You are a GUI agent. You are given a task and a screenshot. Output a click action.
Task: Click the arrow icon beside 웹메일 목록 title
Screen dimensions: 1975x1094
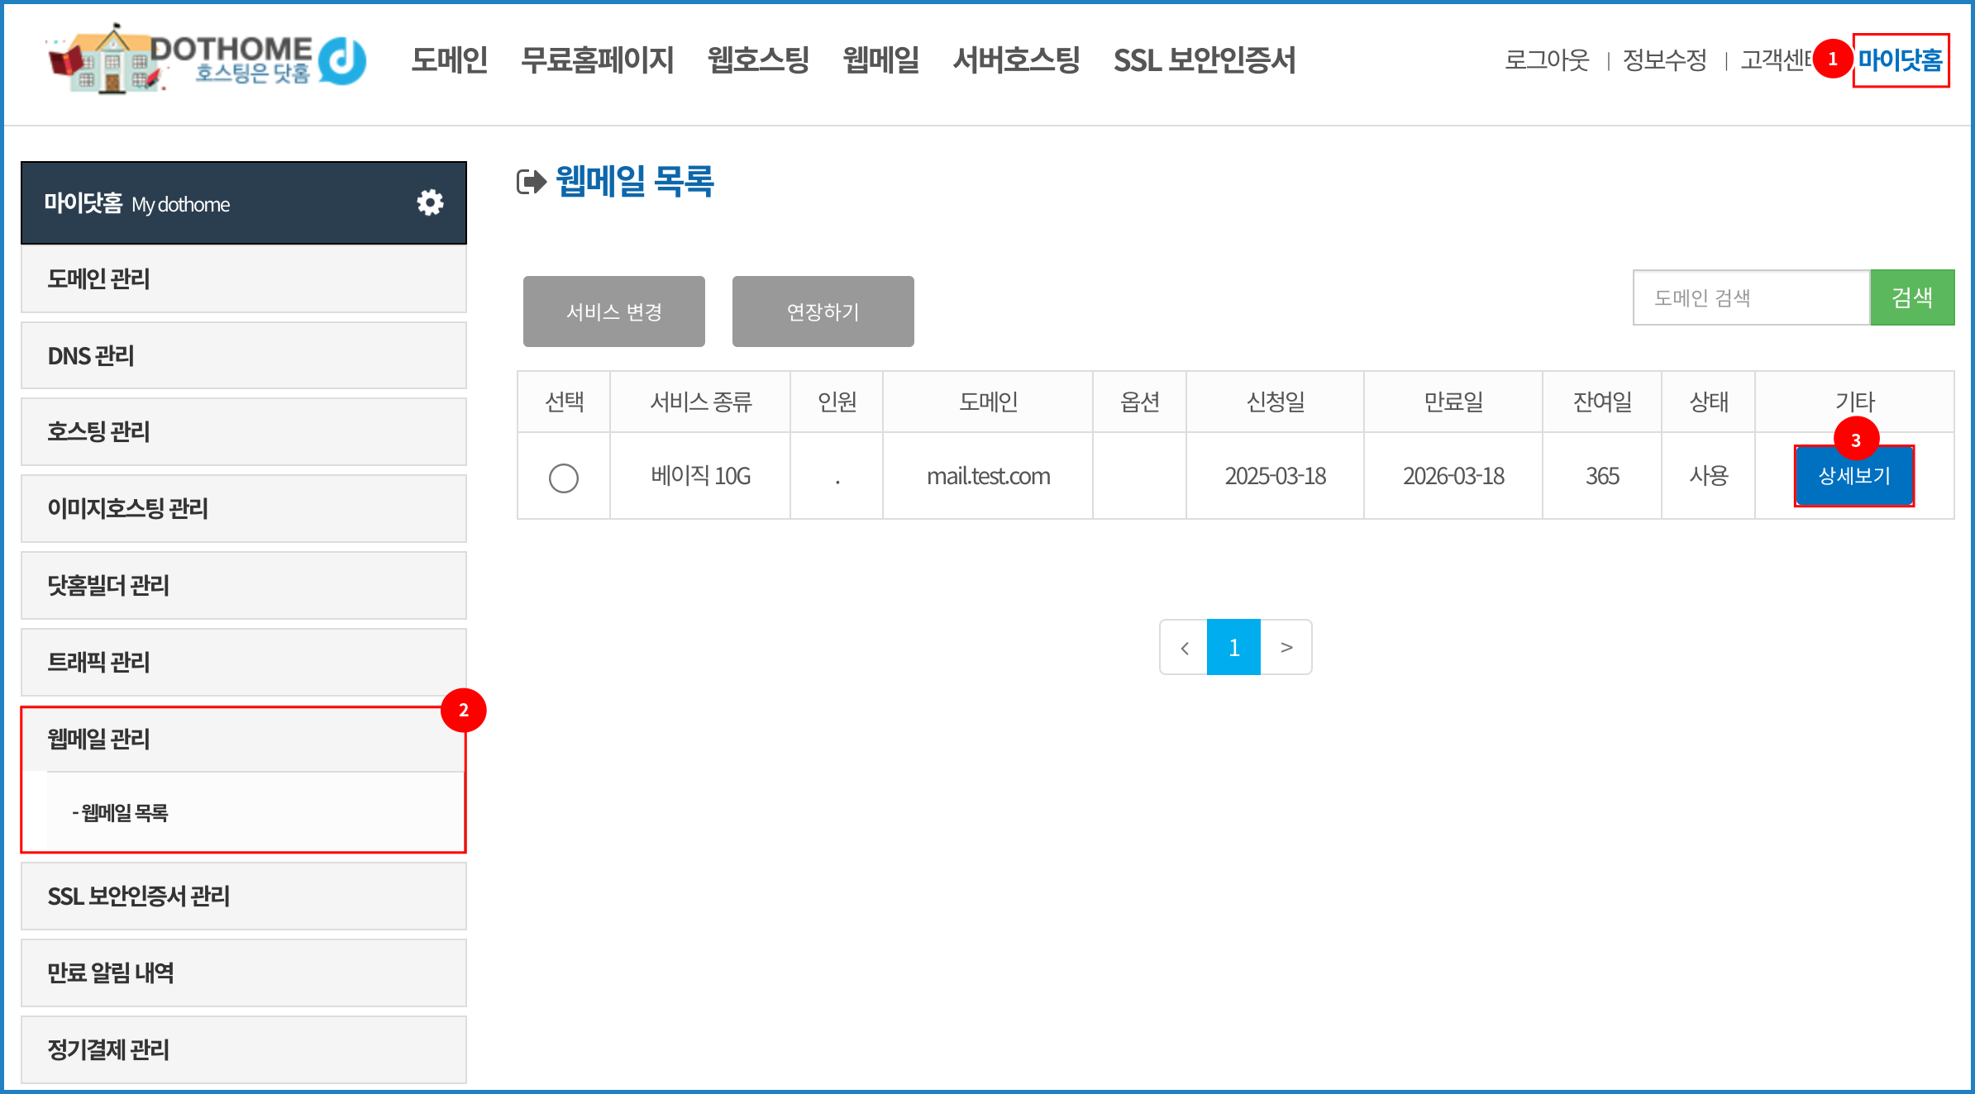pyautogui.click(x=532, y=181)
